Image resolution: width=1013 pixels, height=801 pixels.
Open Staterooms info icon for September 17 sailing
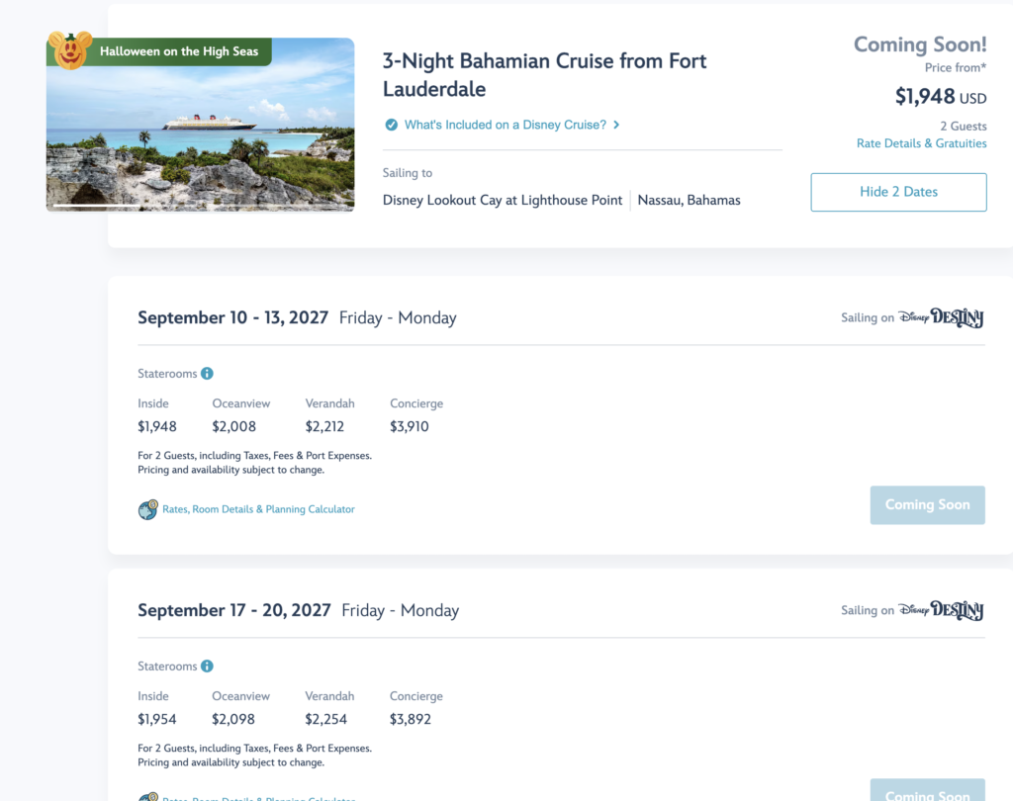tap(207, 666)
